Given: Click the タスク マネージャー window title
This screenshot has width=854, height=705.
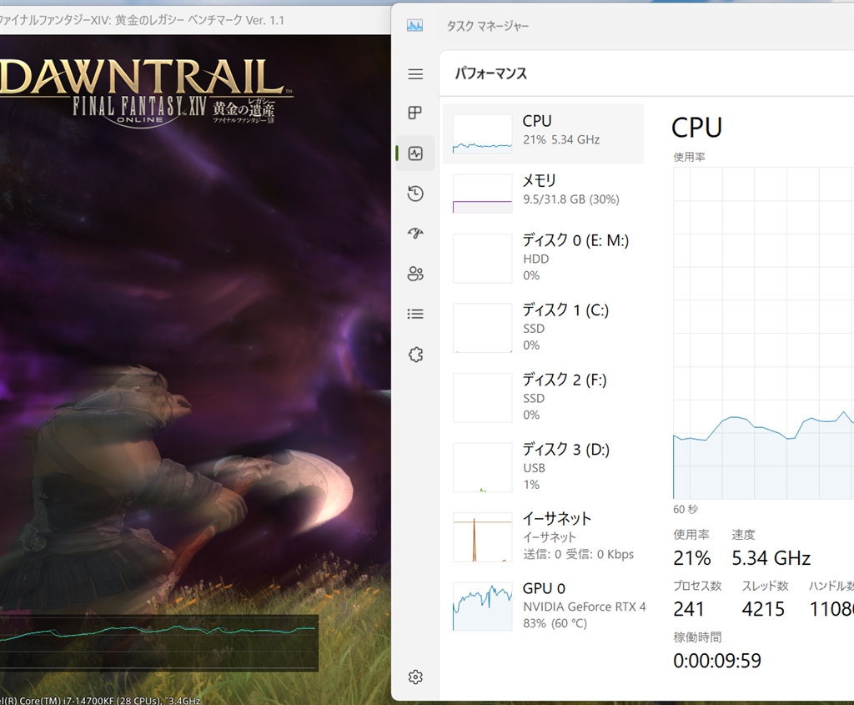Looking at the screenshot, I should pos(487,26).
